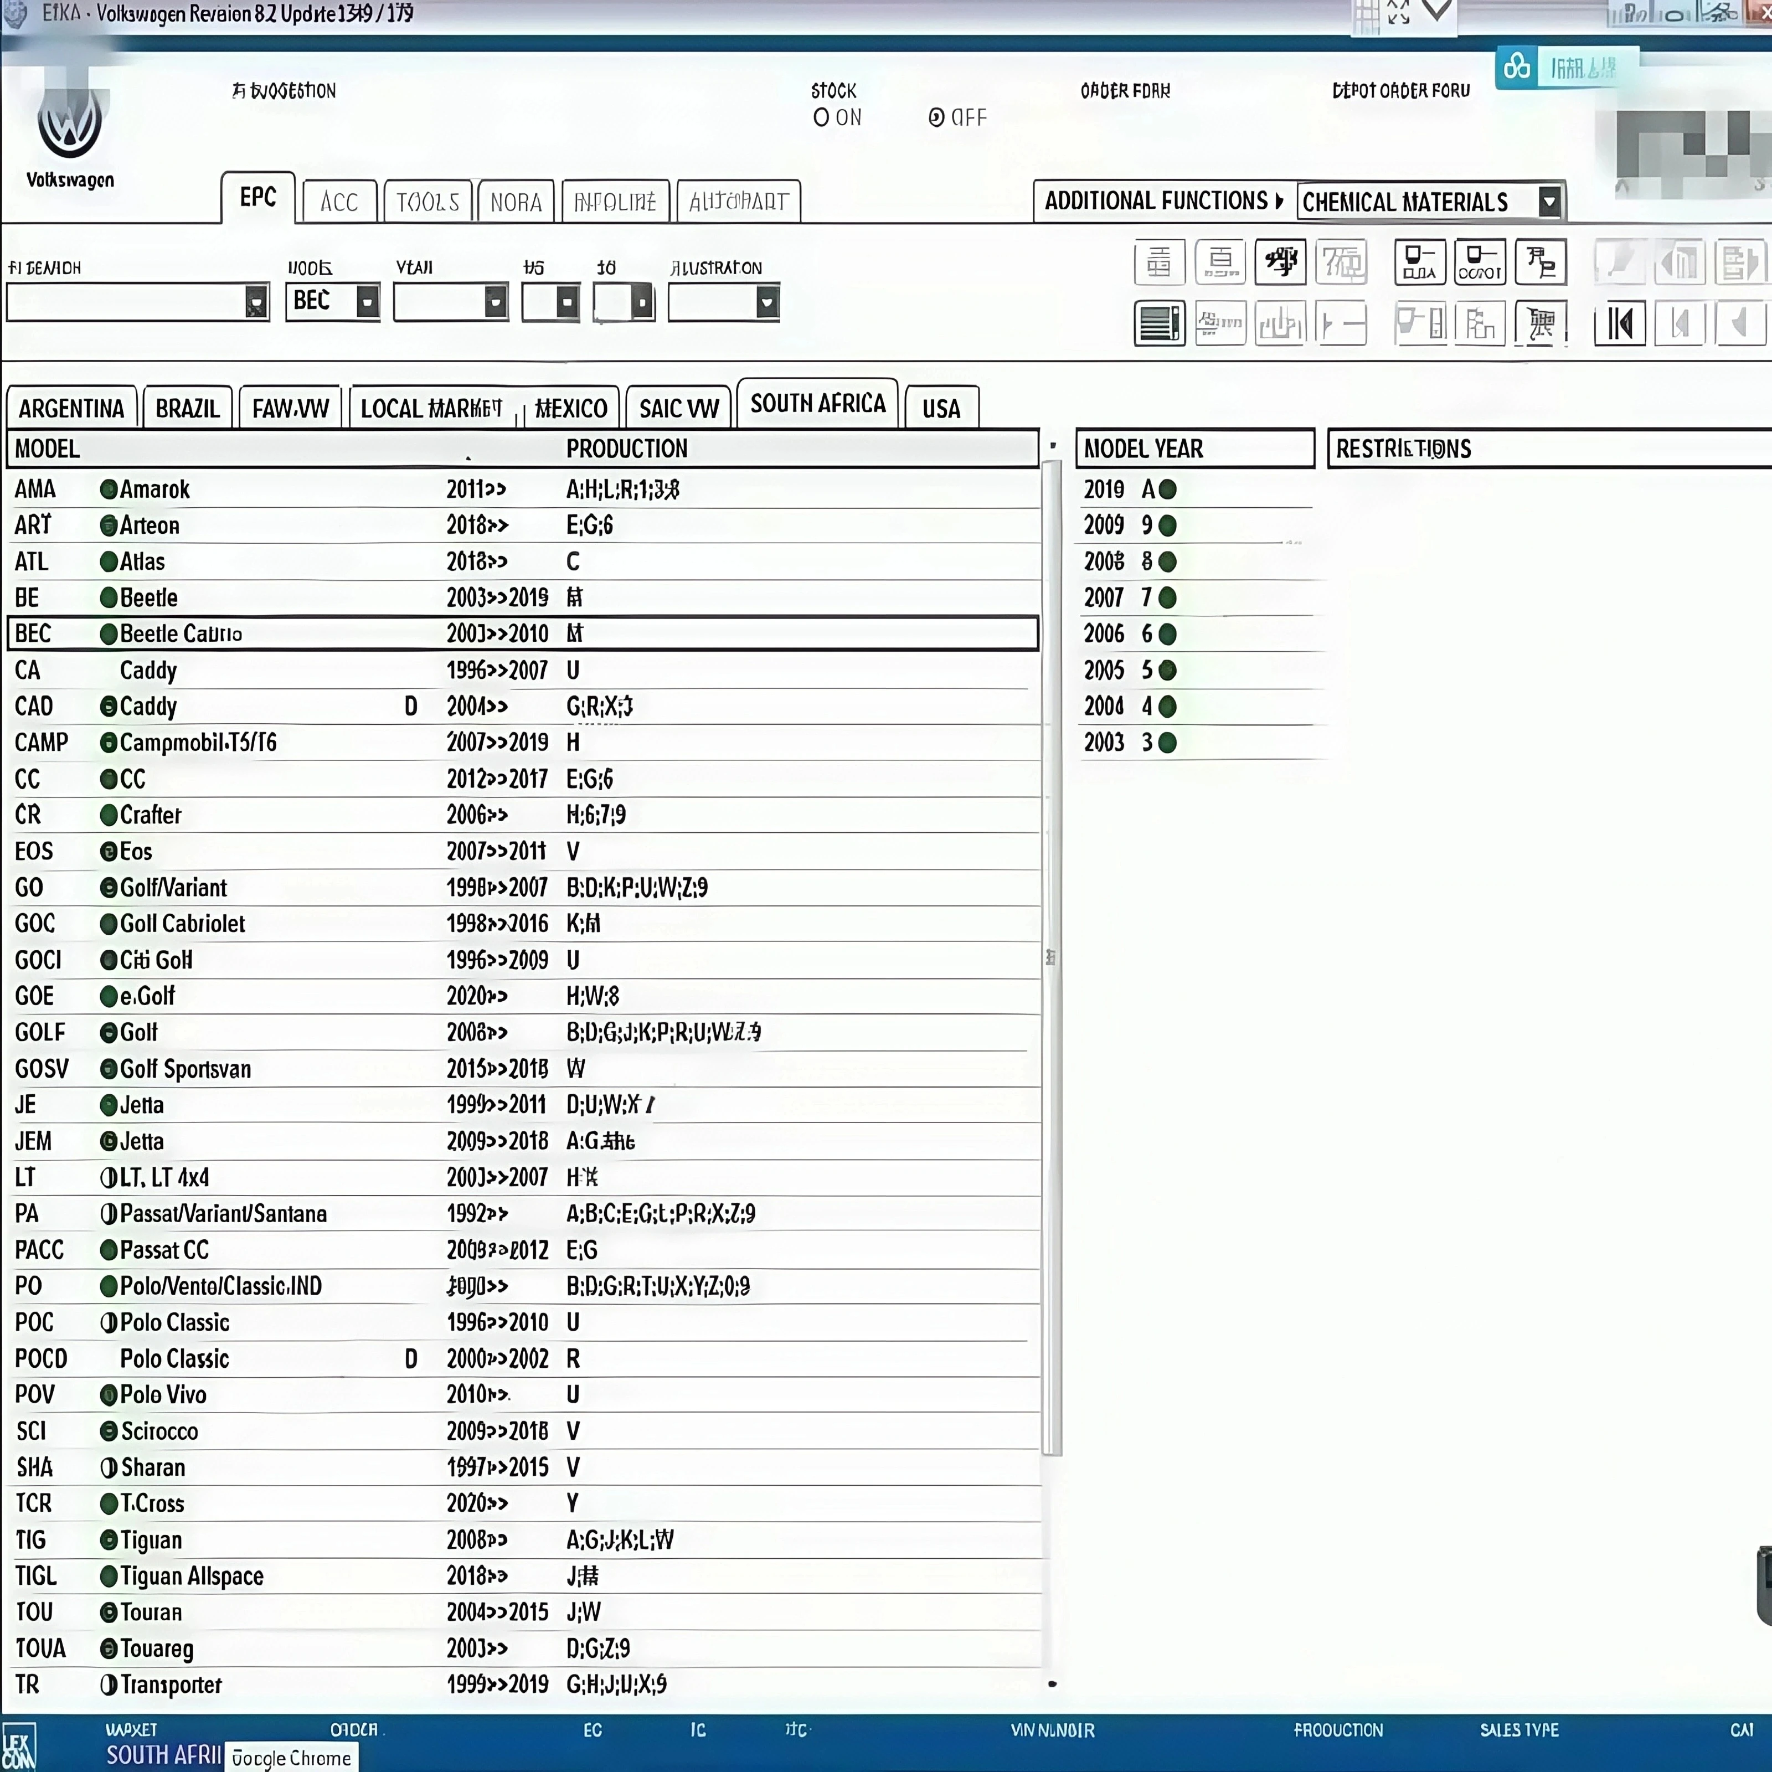Open the Chemical Materials dropdown

pyautogui.click(x=1549, y=201)
